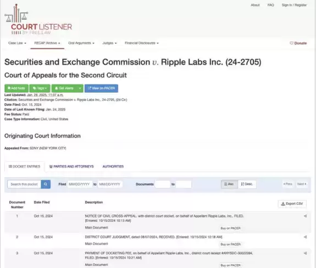Viewport: 316px width, 268px height.
Task: Click Donate heart link
Action: pos(298,43)
